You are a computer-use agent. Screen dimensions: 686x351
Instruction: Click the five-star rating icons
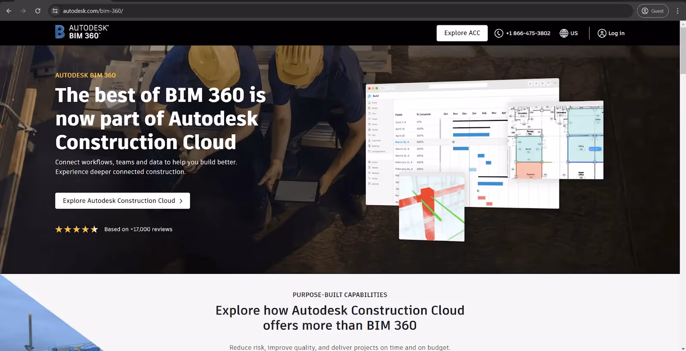(77, 229)
